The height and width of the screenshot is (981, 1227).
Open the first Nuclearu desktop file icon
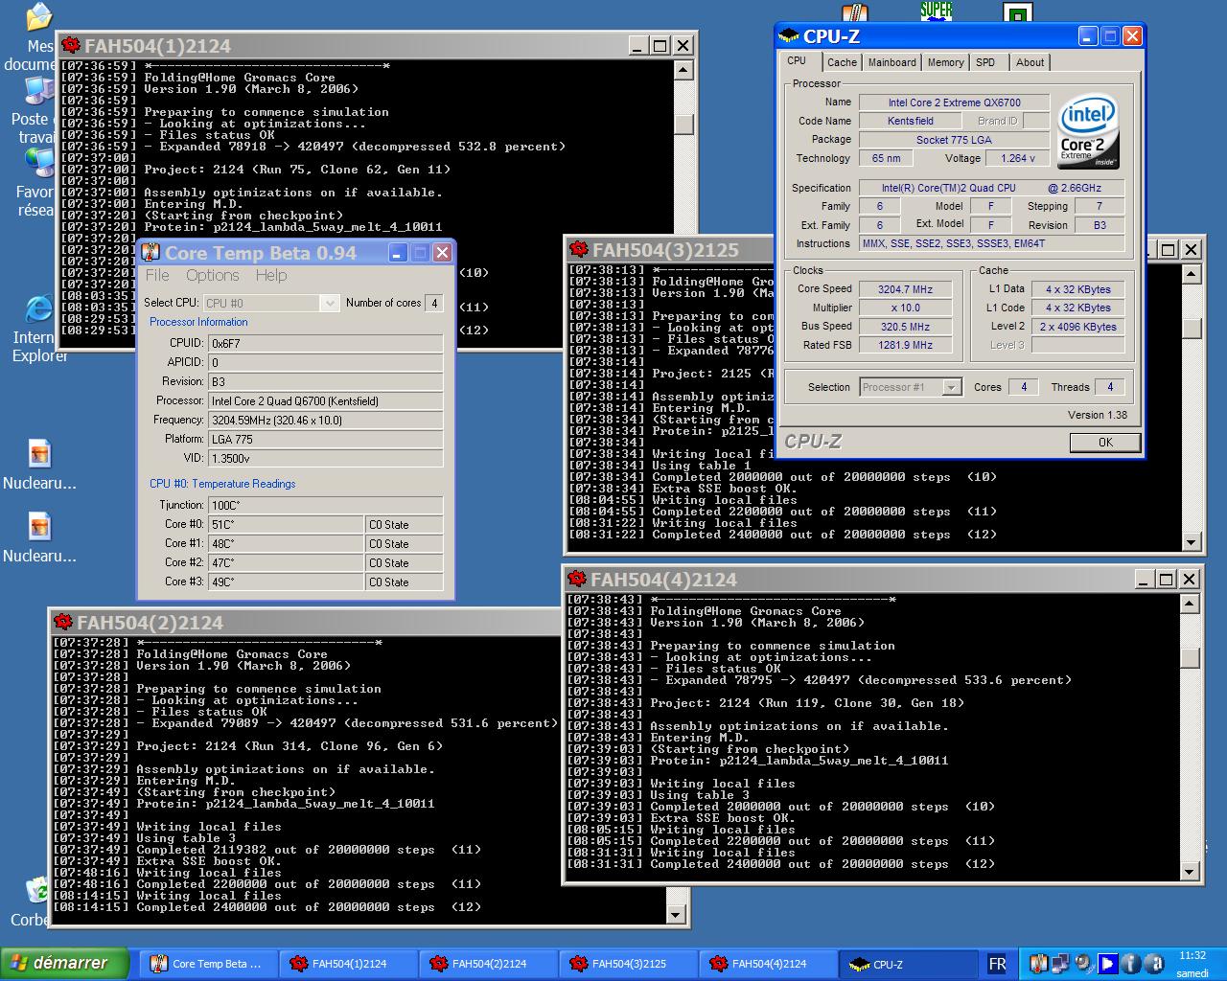pyautogui.click(x=39, y=453)
